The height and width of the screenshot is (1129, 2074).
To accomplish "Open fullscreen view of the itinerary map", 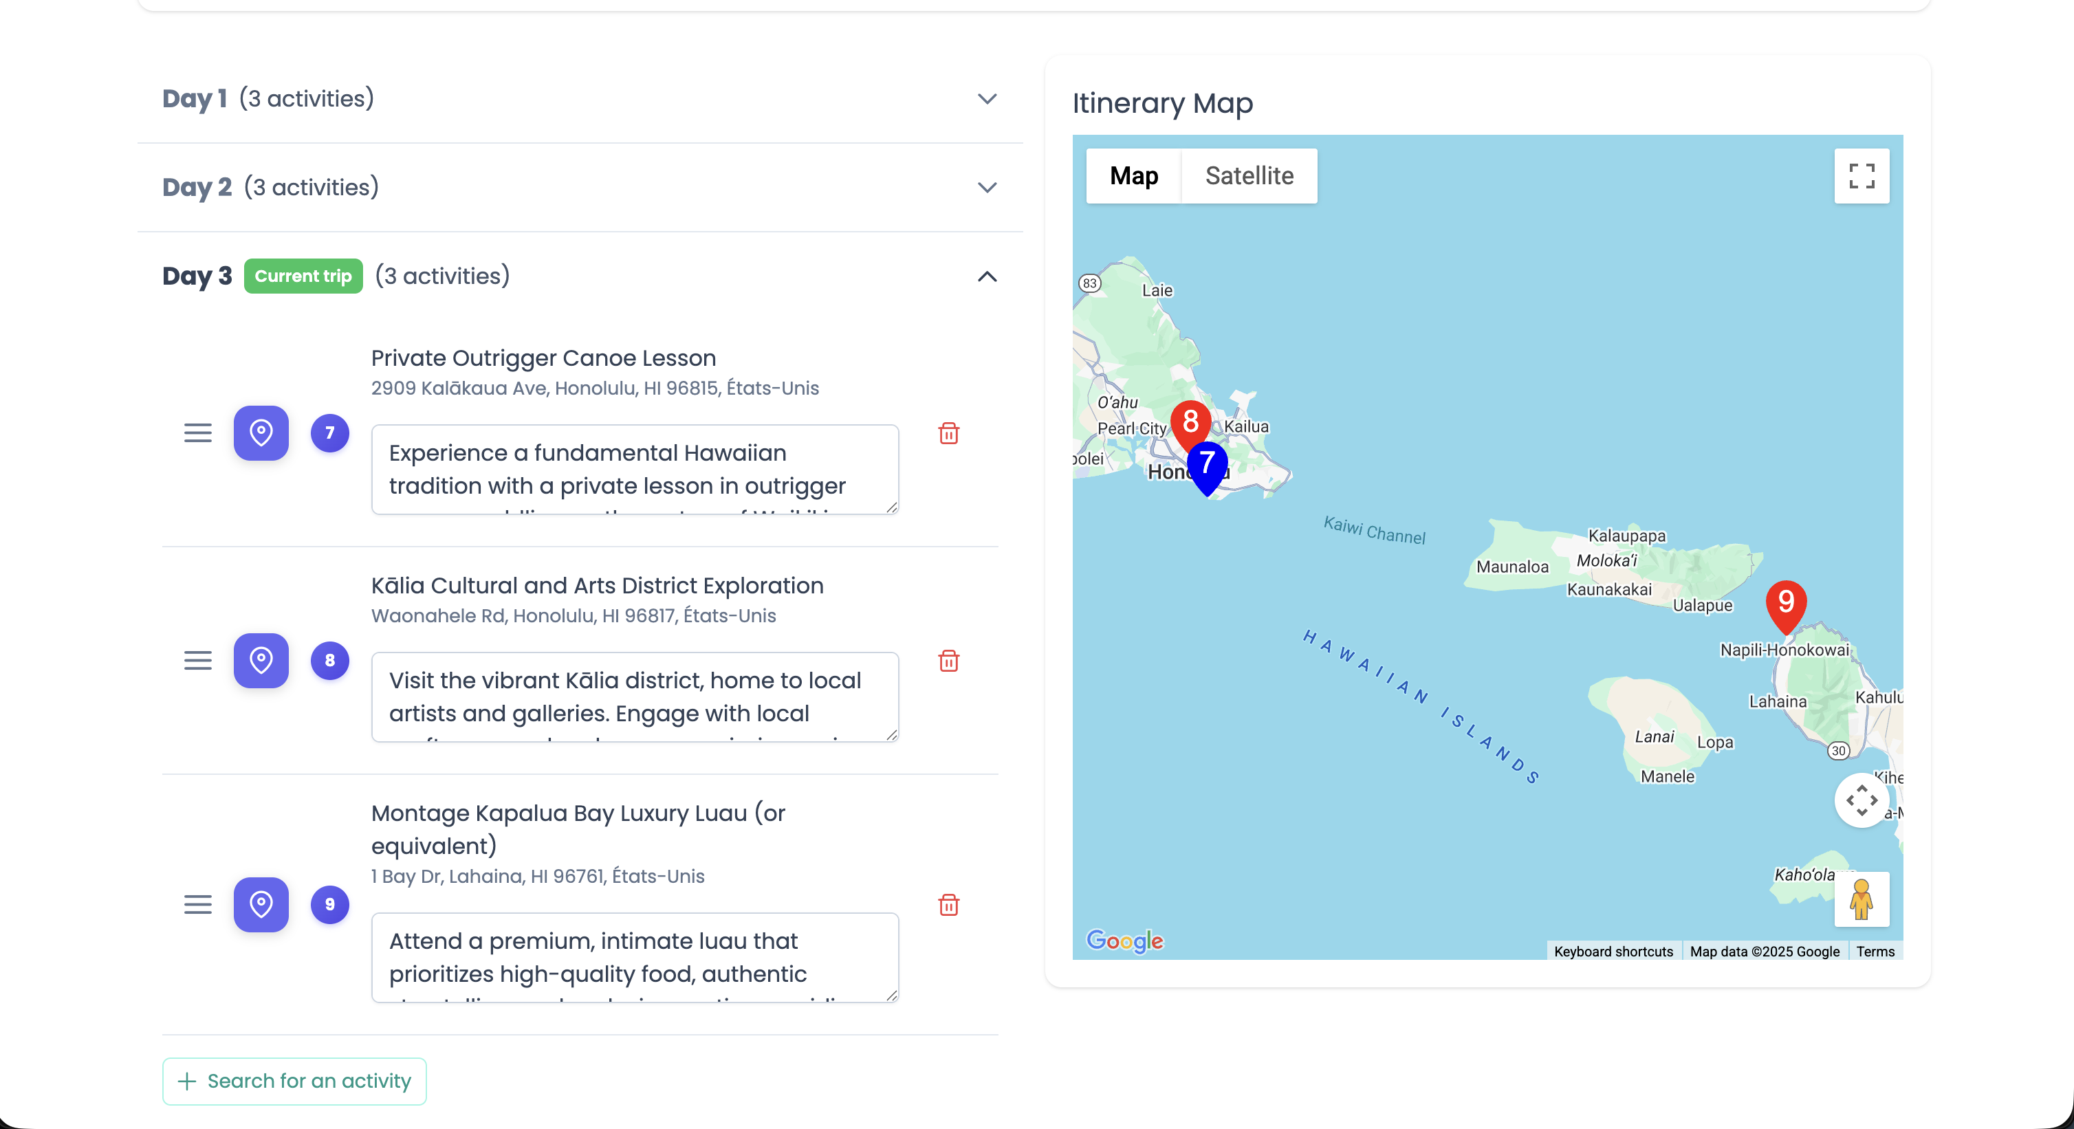I will (x=1862, y=175).
